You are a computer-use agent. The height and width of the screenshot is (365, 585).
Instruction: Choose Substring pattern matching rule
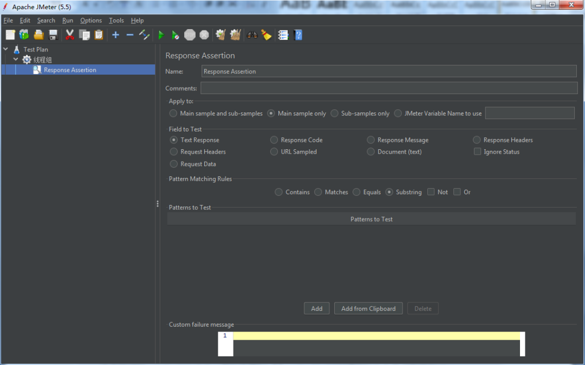(x=389, y=192)
